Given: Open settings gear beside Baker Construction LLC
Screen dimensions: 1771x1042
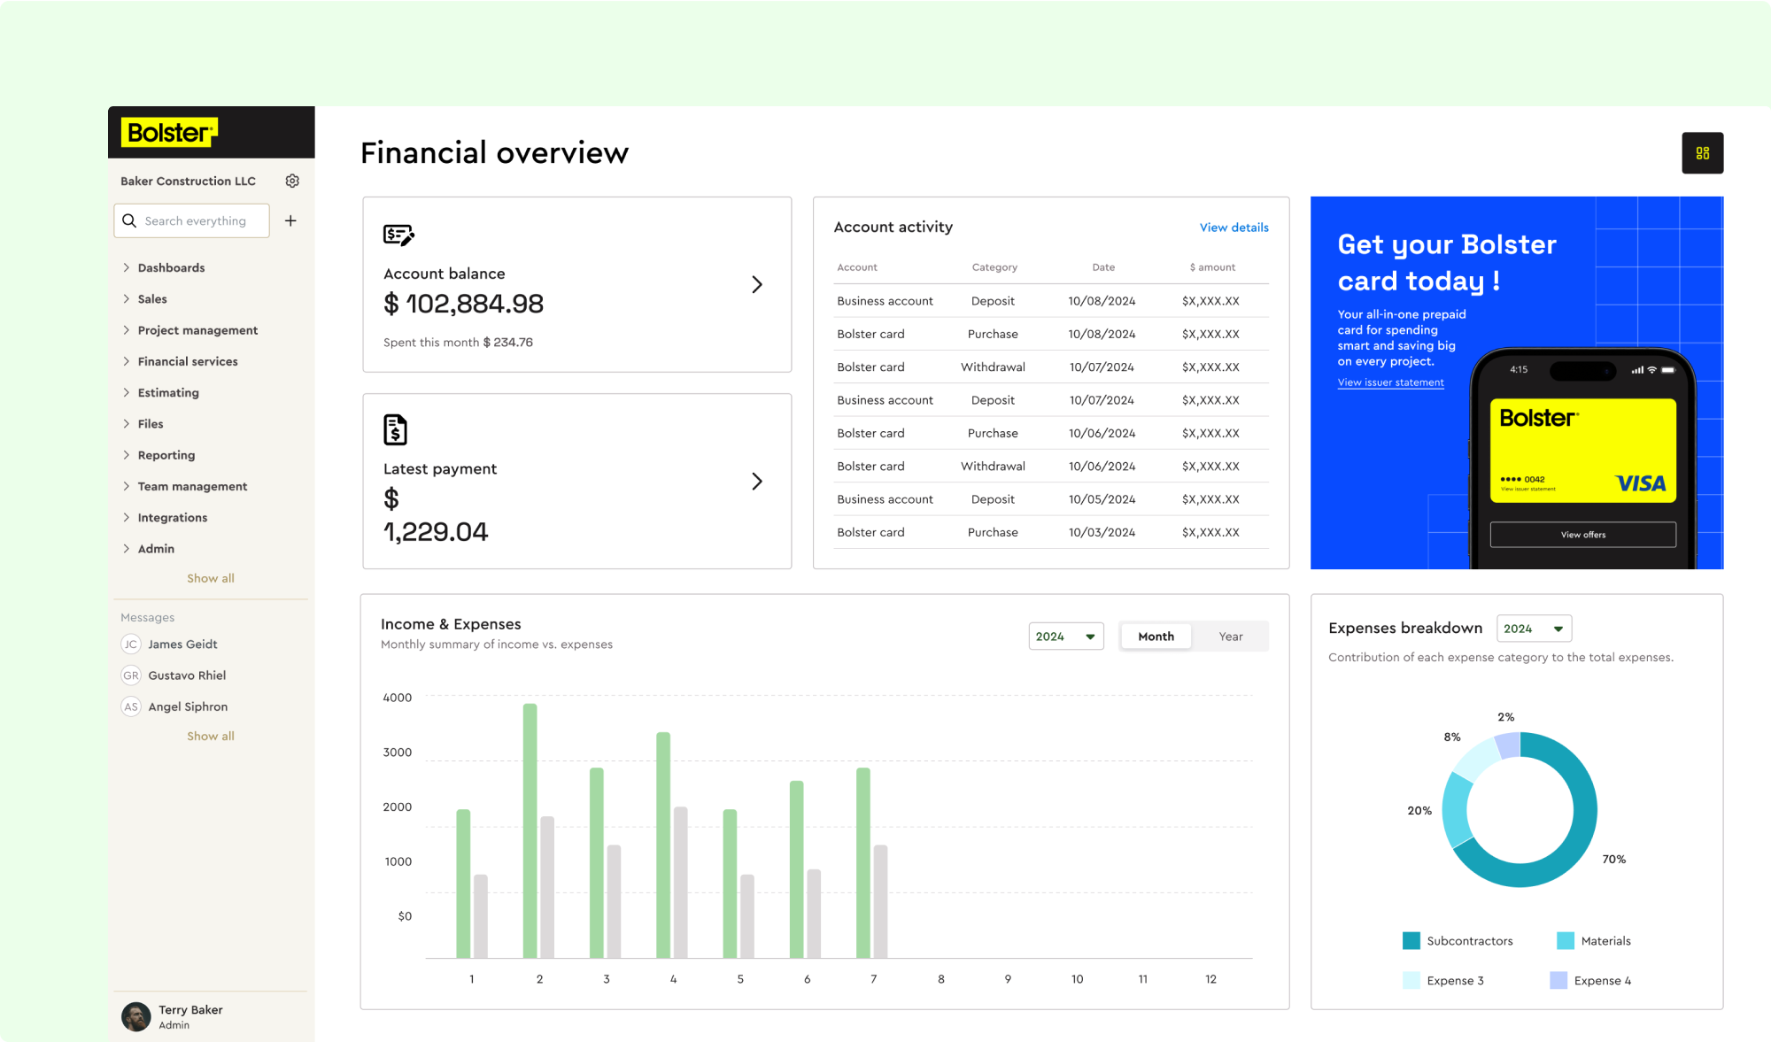Looking at the screenshot, I should [292, 181].
